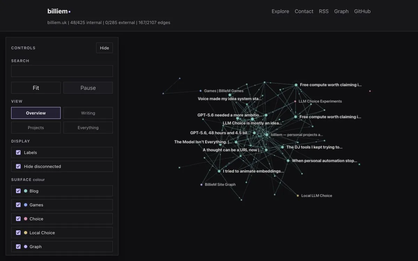This screenshot has height=261, width=418.
Task: Click the 'billiem.uk' status text
Action: coord(57,23)
